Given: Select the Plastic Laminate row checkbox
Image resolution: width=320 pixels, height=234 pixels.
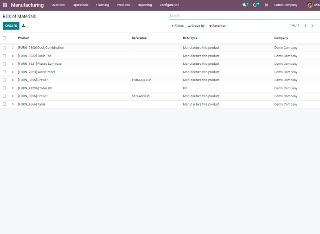Looking at the screenshot, I should 4,64.
